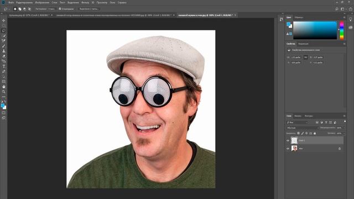This screenshot has height=199, width=354.
Task: Select the Hand tool
Action: (4, 87)
